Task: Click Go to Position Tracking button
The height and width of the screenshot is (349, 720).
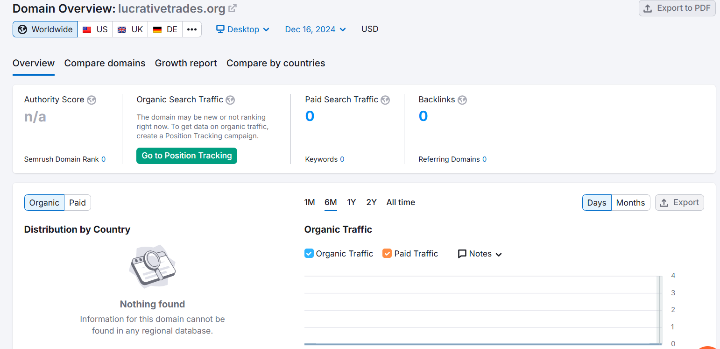Action: (x=187, y=156)
